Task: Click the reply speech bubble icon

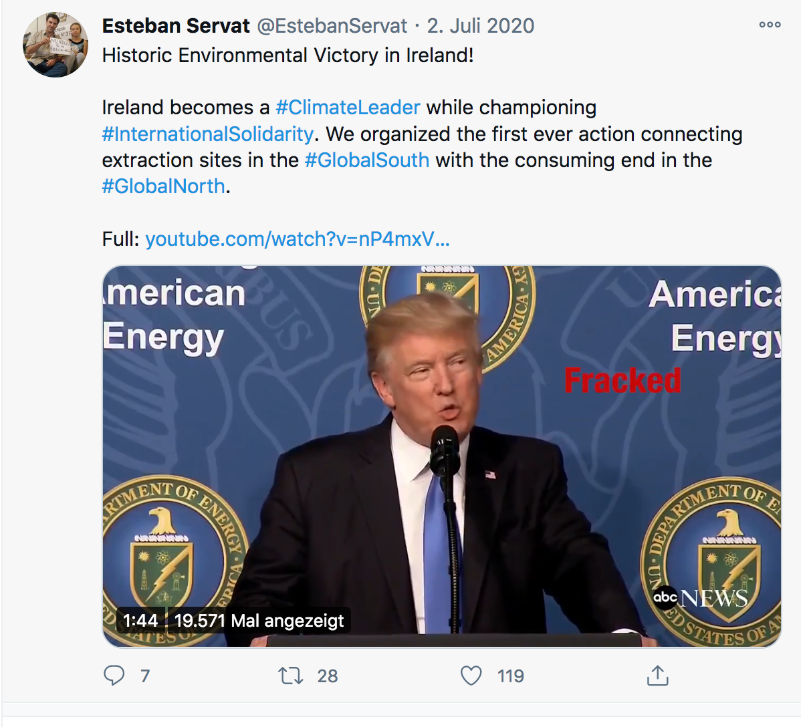Action: click(114, 676)
